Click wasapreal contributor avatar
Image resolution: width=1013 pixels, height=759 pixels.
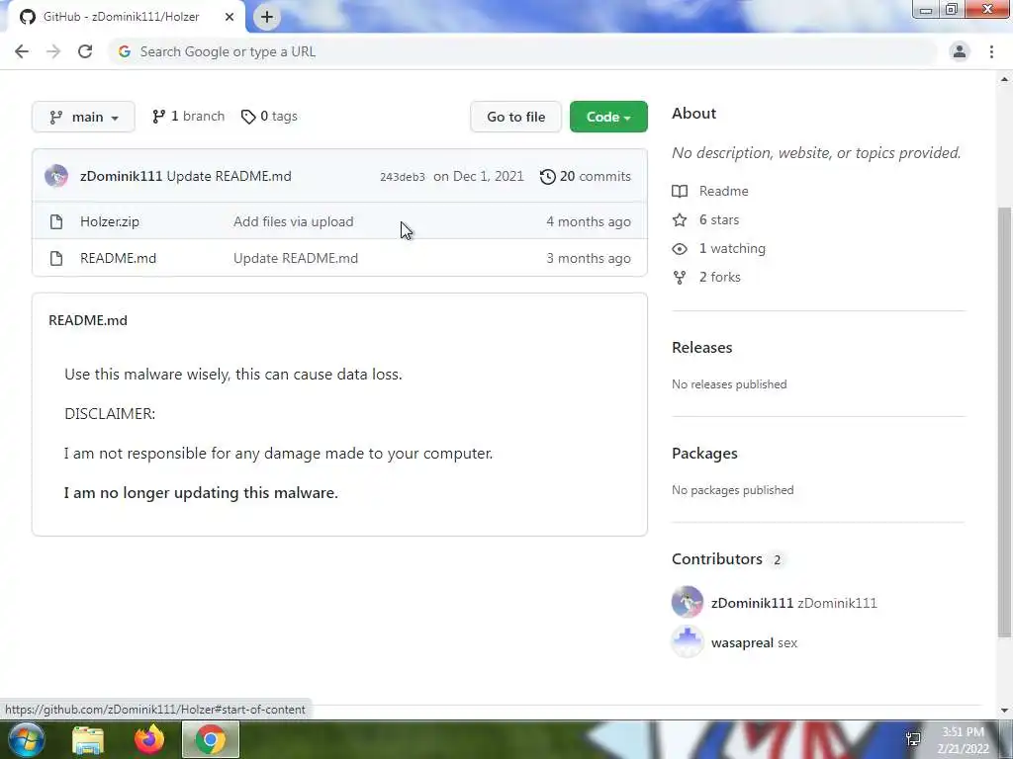pyautogui.click(x=687, y=641)
